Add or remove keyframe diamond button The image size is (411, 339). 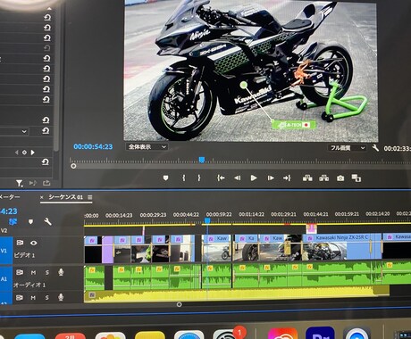24,153
